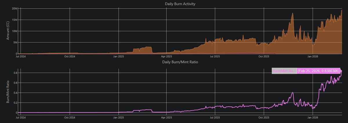Click Oct 2025 label under burn activity chart
Viewport: 348px width, 123px height.
[x=264, y=57]
